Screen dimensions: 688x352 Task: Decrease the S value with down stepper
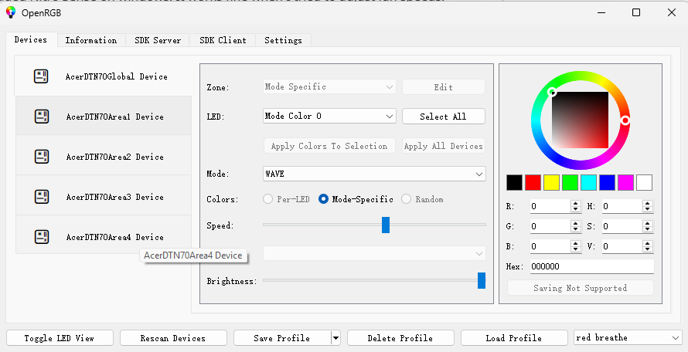[x=648, y=230]
